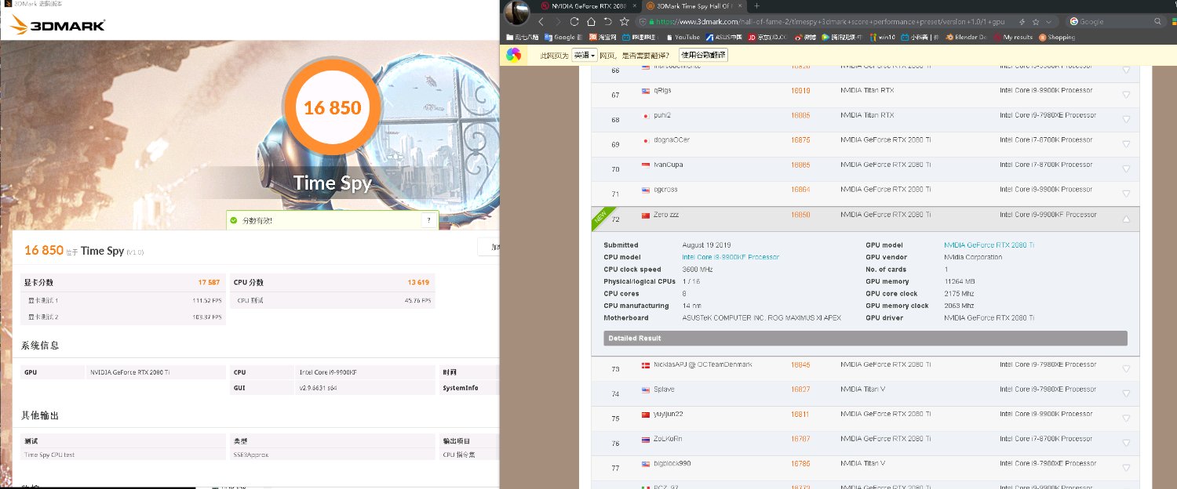Click score 16919 in qRigs row
Viewport: 1177px width, 489px height.
tap(800, 90)
